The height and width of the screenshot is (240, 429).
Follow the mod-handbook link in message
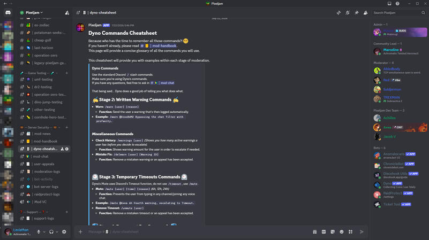[x=159, y=46]
